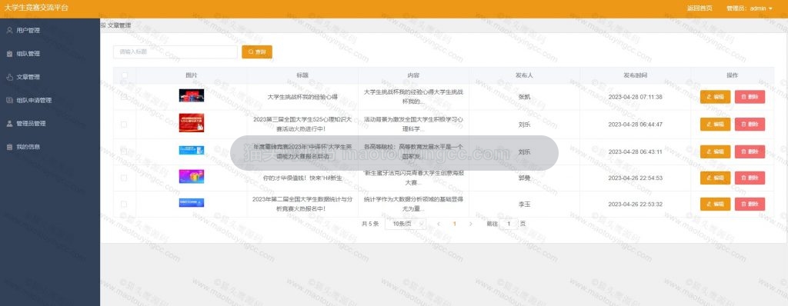
Task: Click timestamp 2023-04-28 07:11:38
Action: (635, 97)
